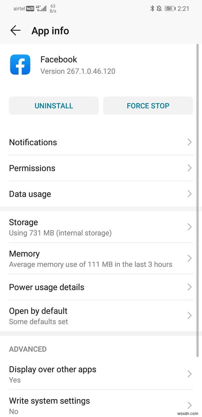Image resolution: width=202 pixels, height=417 pixels.
Task: Tap the airtel carrier label
Action: [19, 8]
